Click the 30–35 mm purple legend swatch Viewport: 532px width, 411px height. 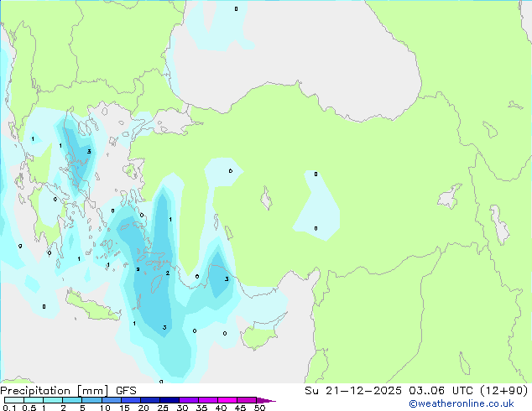point(189,400)
